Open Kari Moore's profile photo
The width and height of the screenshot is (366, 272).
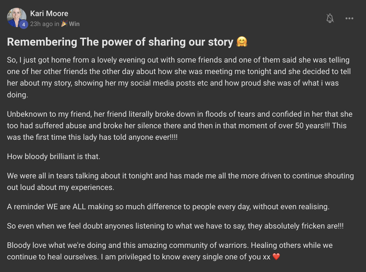click(x=16, y=18)
